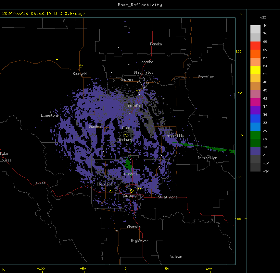Select the yellow V marker northwest of RockyMH
Image resolution: width=280 pixels, height=273 pixels.
57,60
